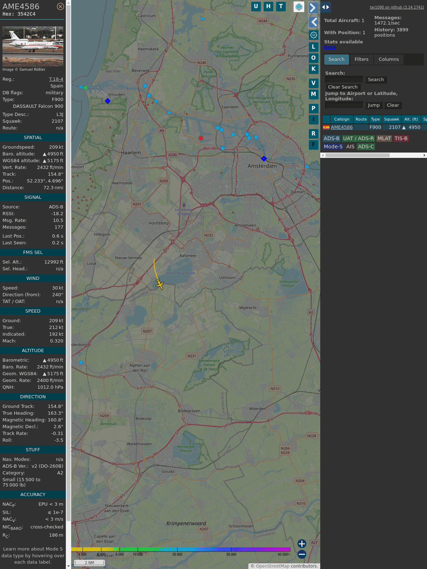Click the blue diamond marker in Amsterdam
This screenshot has height=569, width=427.
pyautogui.click(x=264, y=159)
